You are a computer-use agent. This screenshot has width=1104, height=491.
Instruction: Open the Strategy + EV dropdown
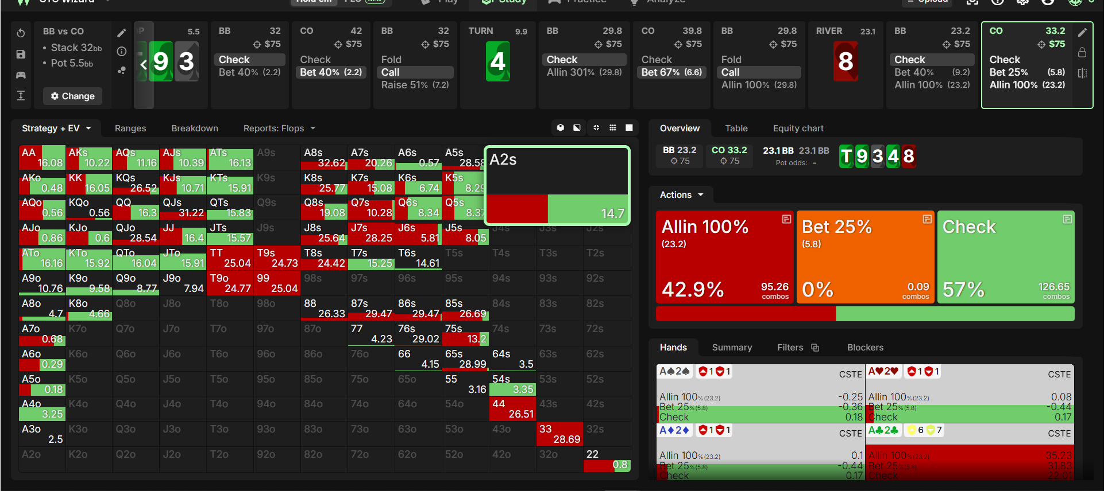coord(56,128)
